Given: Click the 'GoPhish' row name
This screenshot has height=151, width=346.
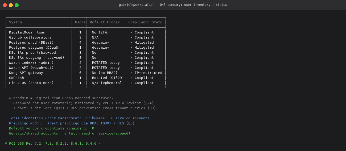Looking at the screenshot, I should (x=17, y=78).
